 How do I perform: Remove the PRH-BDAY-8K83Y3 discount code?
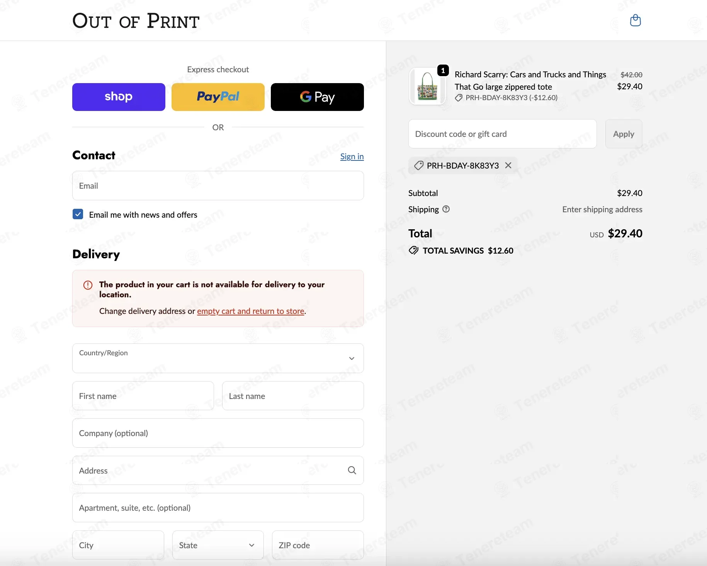tap(508, 165)
